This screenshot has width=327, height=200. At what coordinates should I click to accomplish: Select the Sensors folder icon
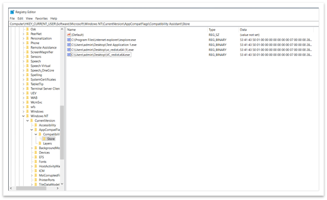click(28, 57)
